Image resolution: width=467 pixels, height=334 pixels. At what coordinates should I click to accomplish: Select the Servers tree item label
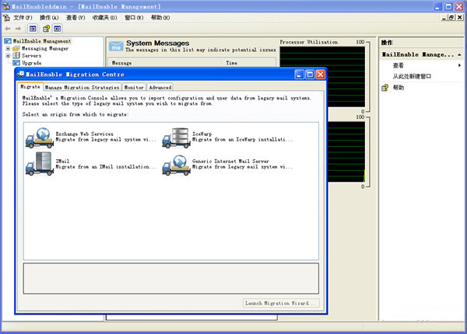coord(32,56)
